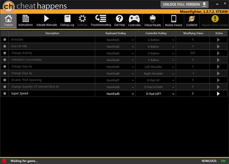Activate NumPad5 Change Days play arrow
229x164 pixels.
[x=218, y=67]
